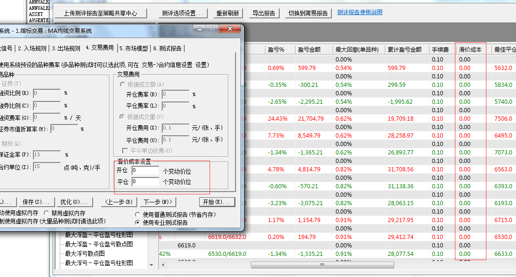Click the left arrow of horizontal scrollbar
This screenshot has width=516, height=277.
(x=162, y=265)
